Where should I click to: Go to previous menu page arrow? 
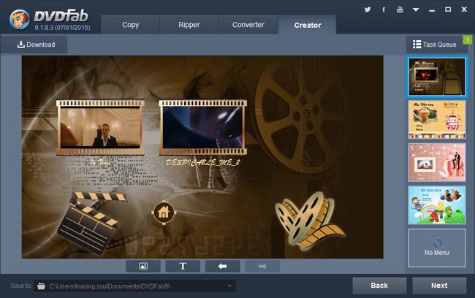click(222, 267)
